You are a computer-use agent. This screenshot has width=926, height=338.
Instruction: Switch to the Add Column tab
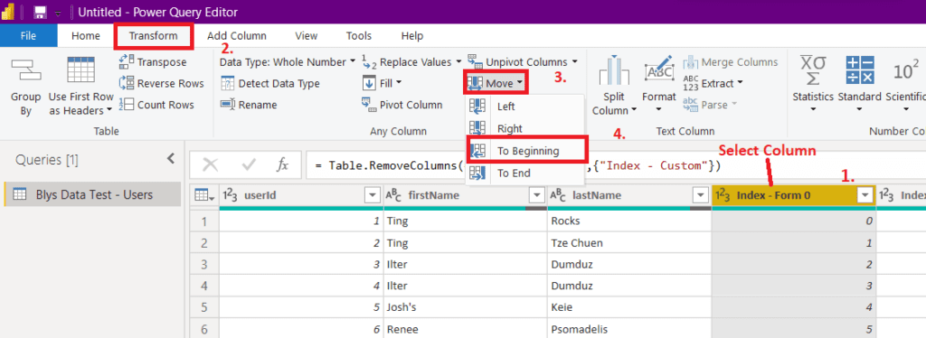tap(237, 36)
